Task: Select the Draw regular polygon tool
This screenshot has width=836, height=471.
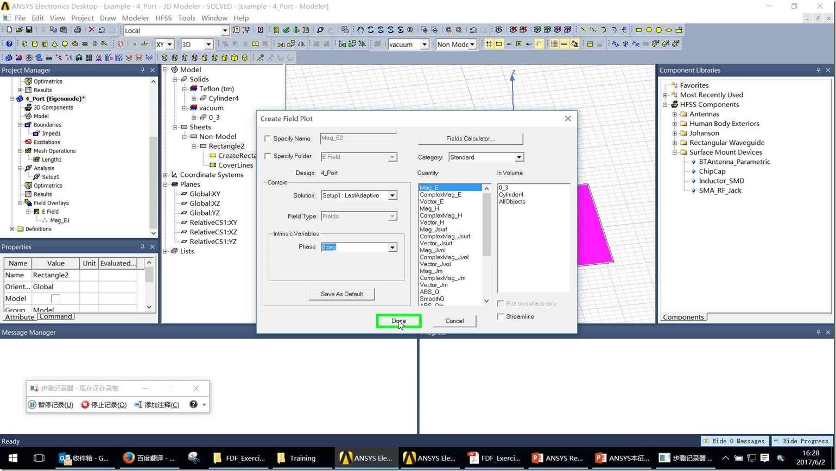Action: click(658, 30)
